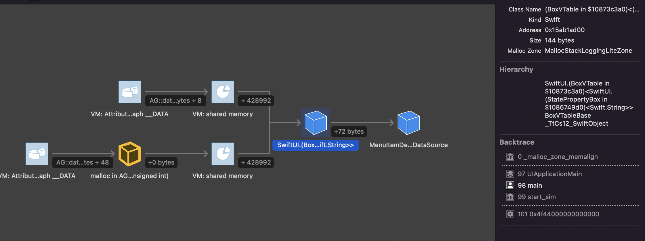645x241 pixels.
Task: Click the person icon beside frame 98 main
Action: 510,186
